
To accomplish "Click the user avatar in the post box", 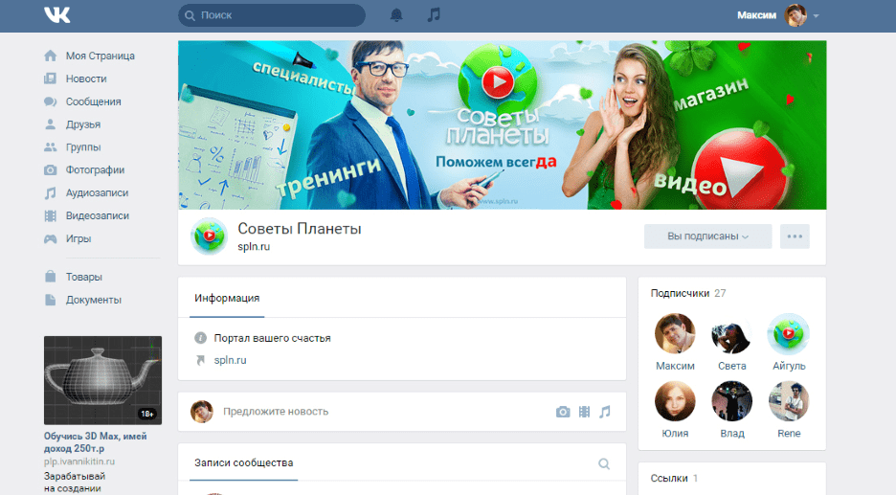I will tap(202, 412).
